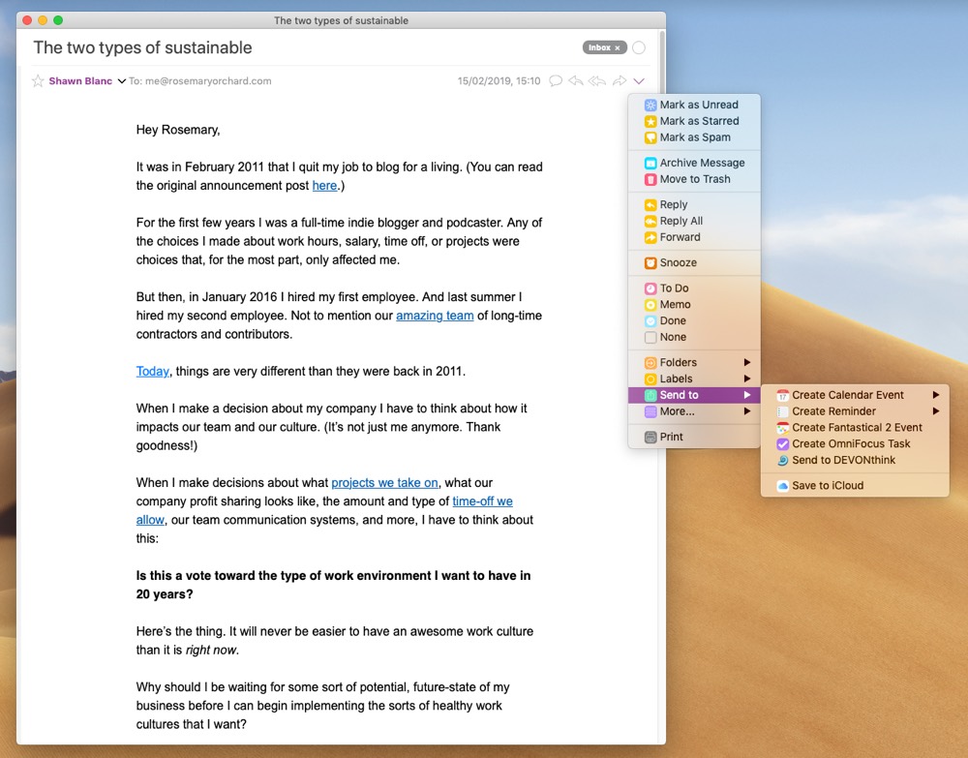This screenshot has width=968, height=758.
Task: Select Archive Message
Action: tap(694, 163)
